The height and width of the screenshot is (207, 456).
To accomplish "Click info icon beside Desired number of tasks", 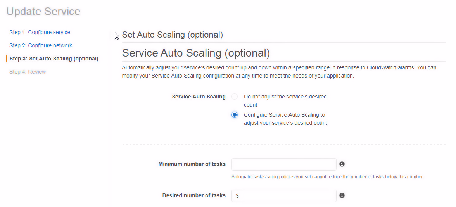I will 342,195.
